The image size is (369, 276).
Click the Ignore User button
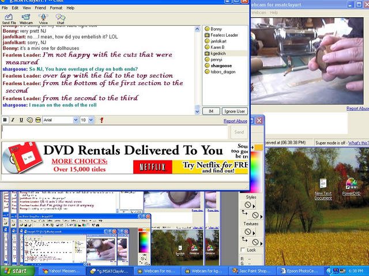pos(235,111)
